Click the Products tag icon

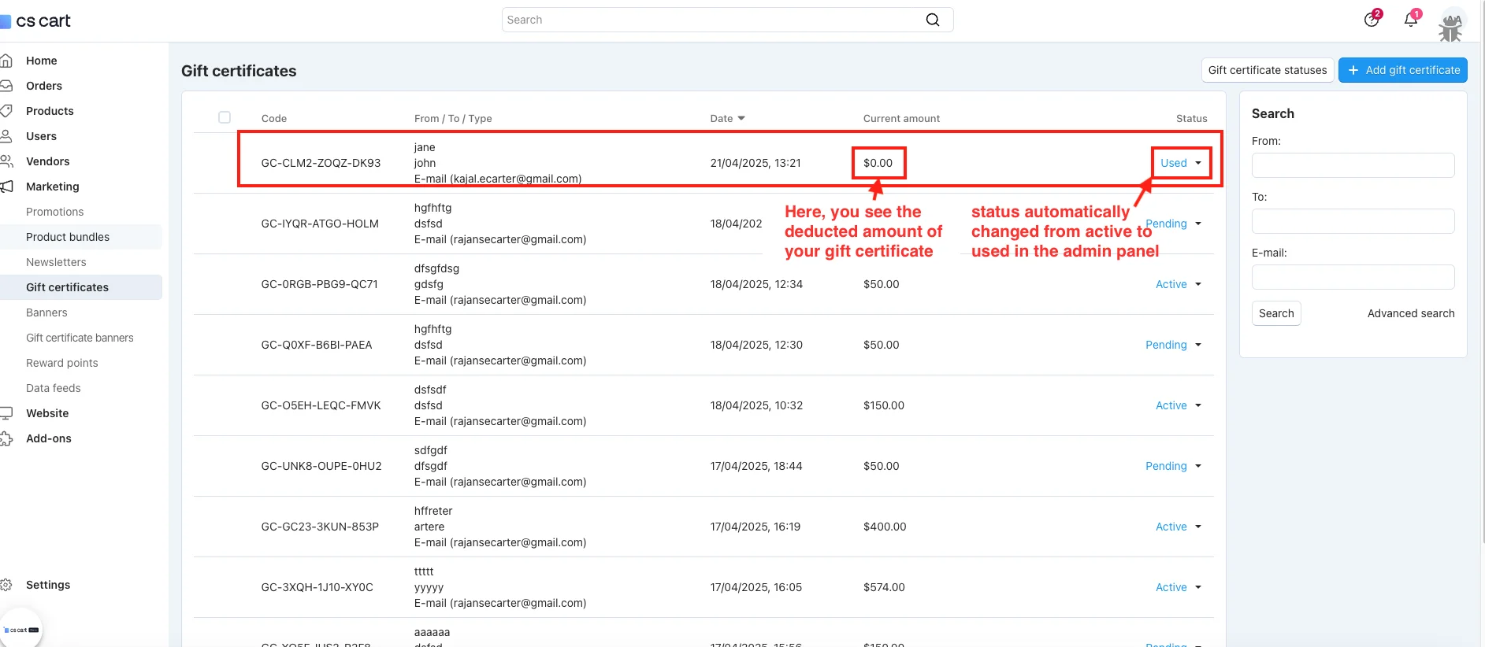coord(6,111)
